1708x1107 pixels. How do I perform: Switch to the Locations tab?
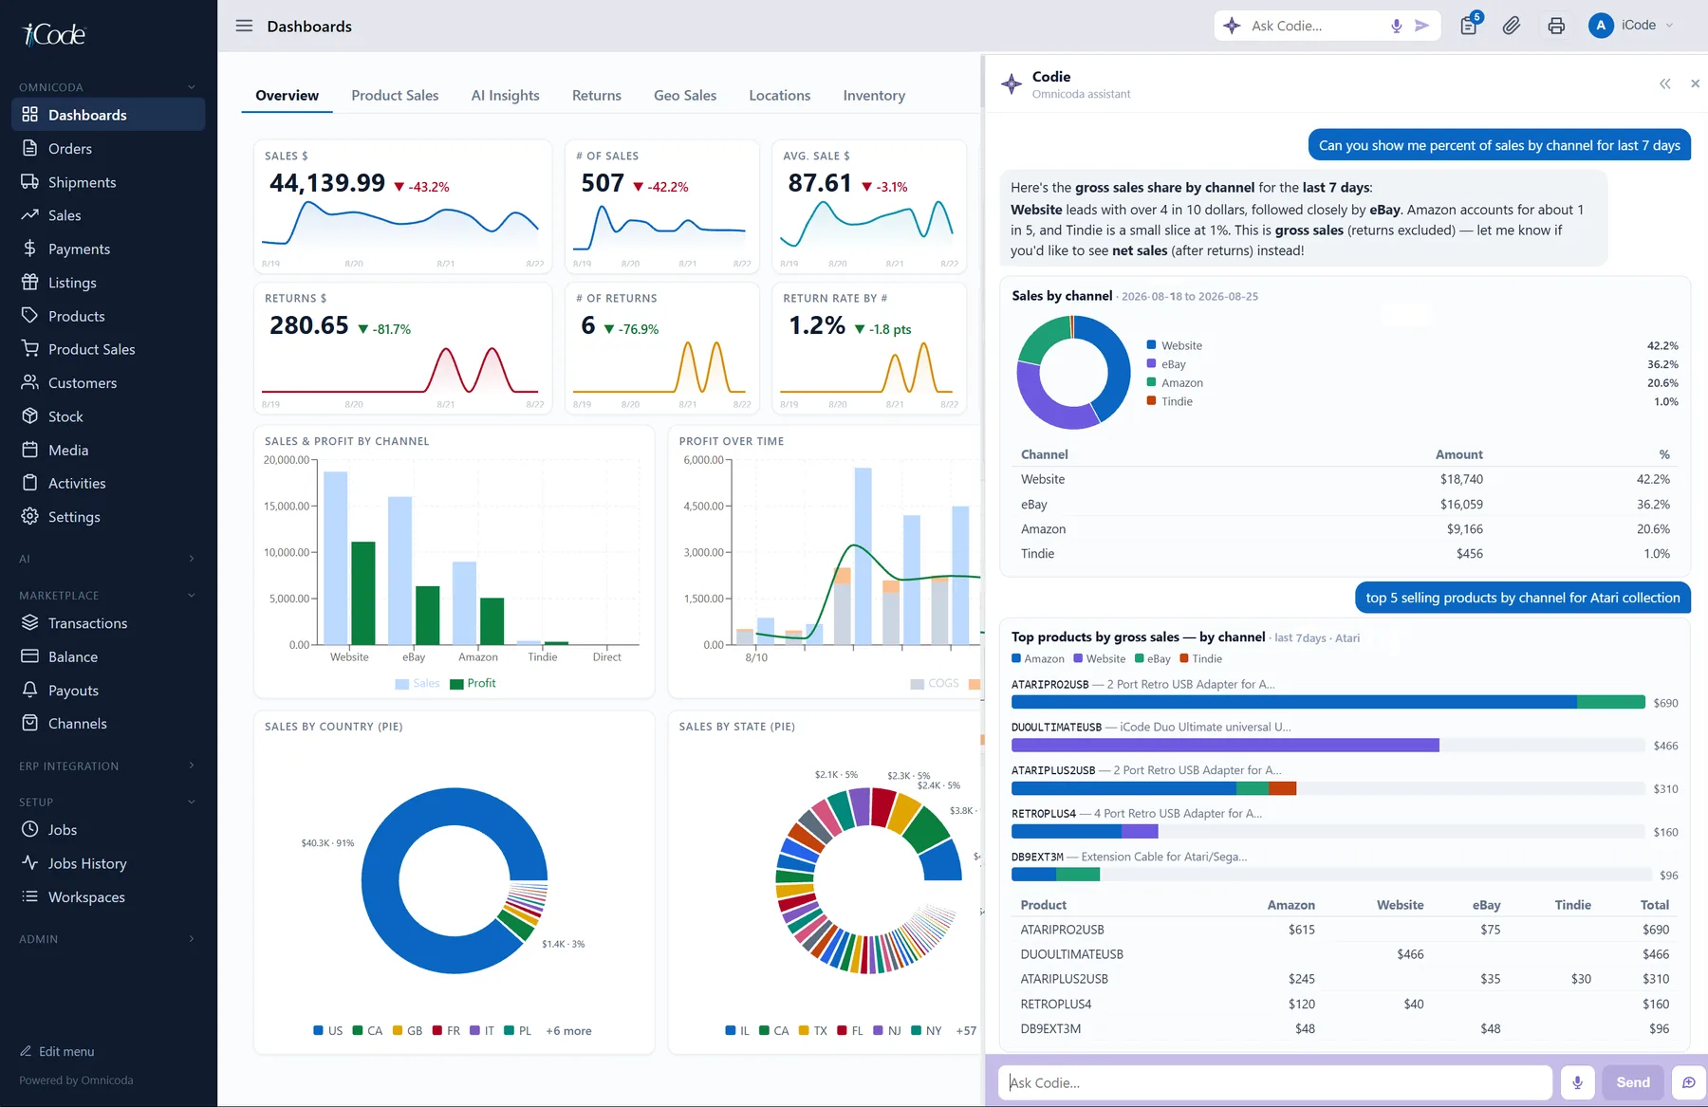pos(780,96)
